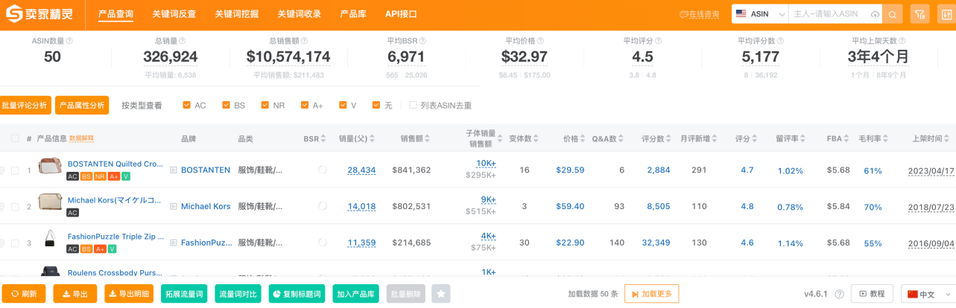This screenshot has height=308, width=956.
Task: Sort by 月评新增 column arrows
Action: pos(715,139)
